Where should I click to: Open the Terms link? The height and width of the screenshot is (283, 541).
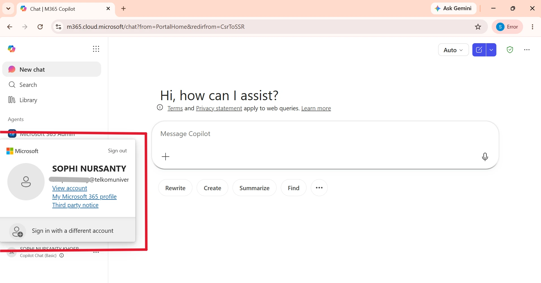[x=175, y=108]
